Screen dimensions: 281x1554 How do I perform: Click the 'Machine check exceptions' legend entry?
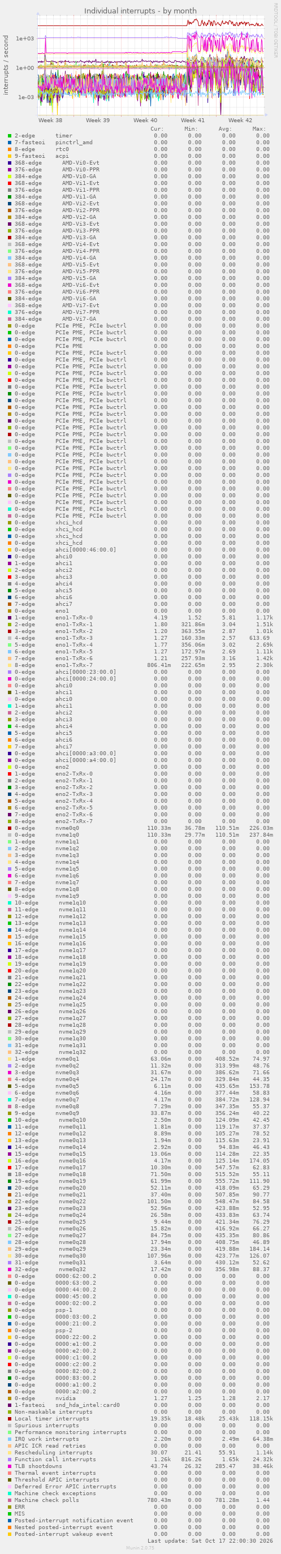[x=55, y=1493]
